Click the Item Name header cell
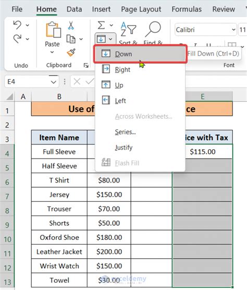This screenshot has height=290, width=247. 59,137
